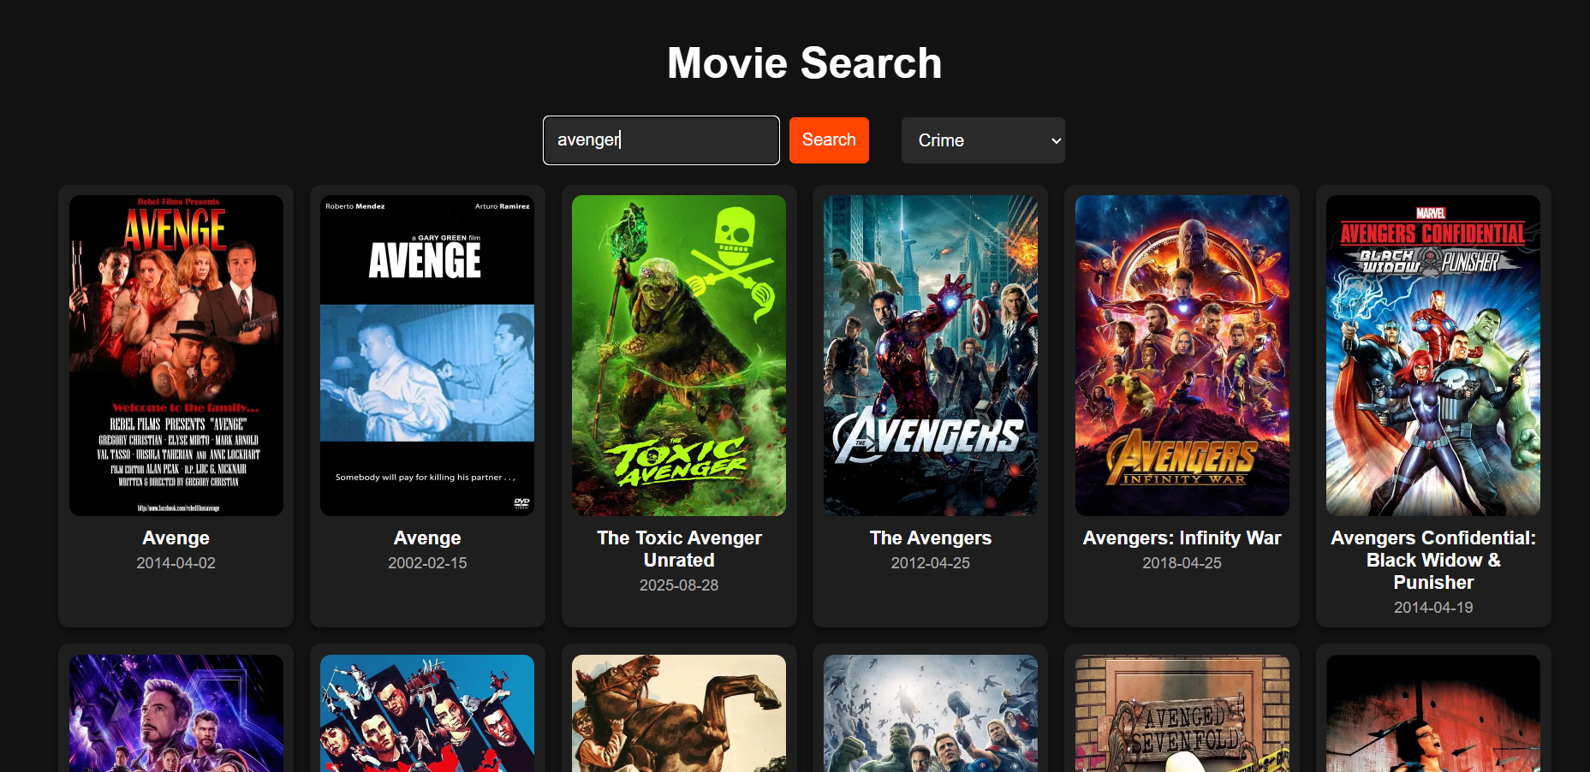
Task: Click title 'Avengers Confidential: Black Widow & Punisher'
Action: 1433,561
